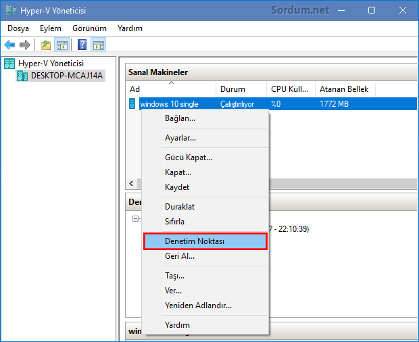Click the Up one level folder icon
Screen dimensions: 419x342
click(46, 45)
